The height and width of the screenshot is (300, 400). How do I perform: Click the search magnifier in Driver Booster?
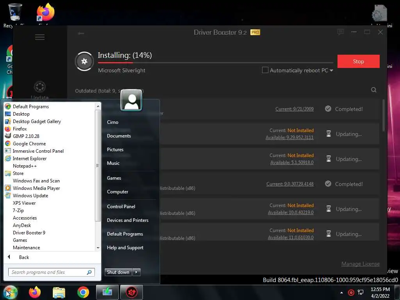374,90
